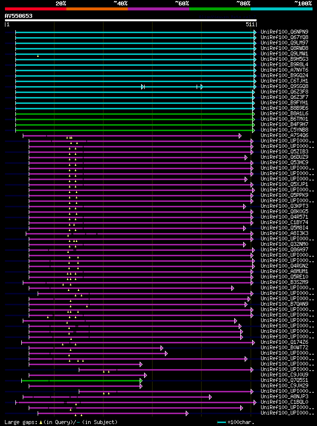Click the purple ~60% identity legend bar
Image resolution: width=317 pixels, height=426 pixels.
click(158, 9)
